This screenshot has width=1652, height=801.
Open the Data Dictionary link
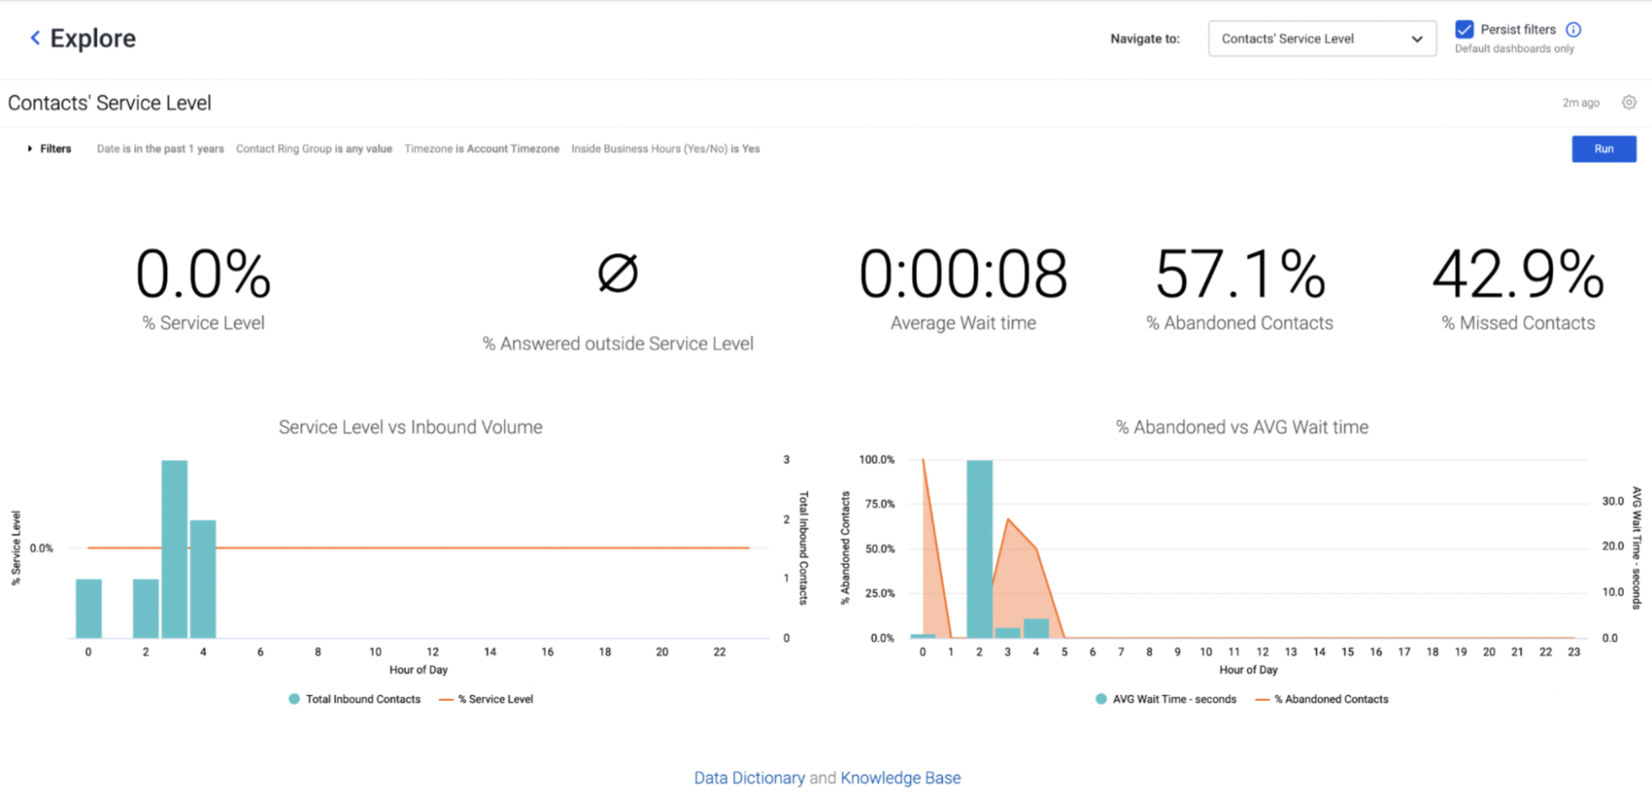[749, 777]
